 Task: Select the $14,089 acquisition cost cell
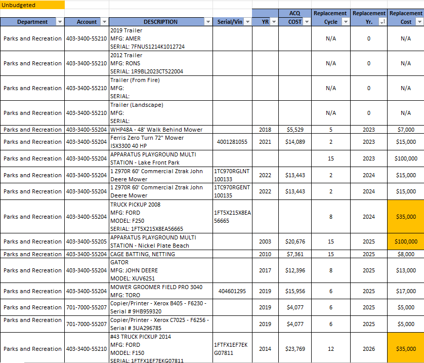[x=295, y=142]
